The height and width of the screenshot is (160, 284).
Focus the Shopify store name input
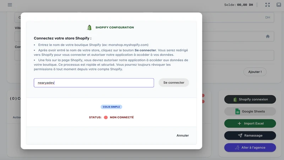[94, 83]
